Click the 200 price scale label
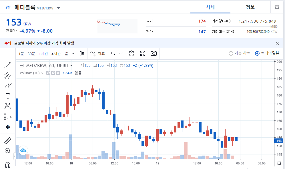Viewport: 285px width, 169px height. [279, 62]
